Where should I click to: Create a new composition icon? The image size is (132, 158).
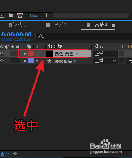click(x=20, y=16)
